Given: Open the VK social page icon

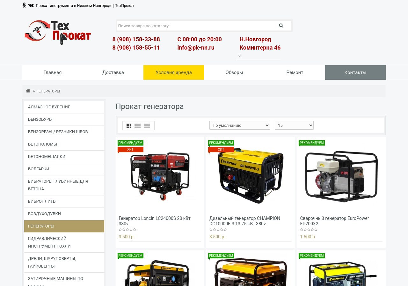Looking at the screenshot, I should coord(31,5).
